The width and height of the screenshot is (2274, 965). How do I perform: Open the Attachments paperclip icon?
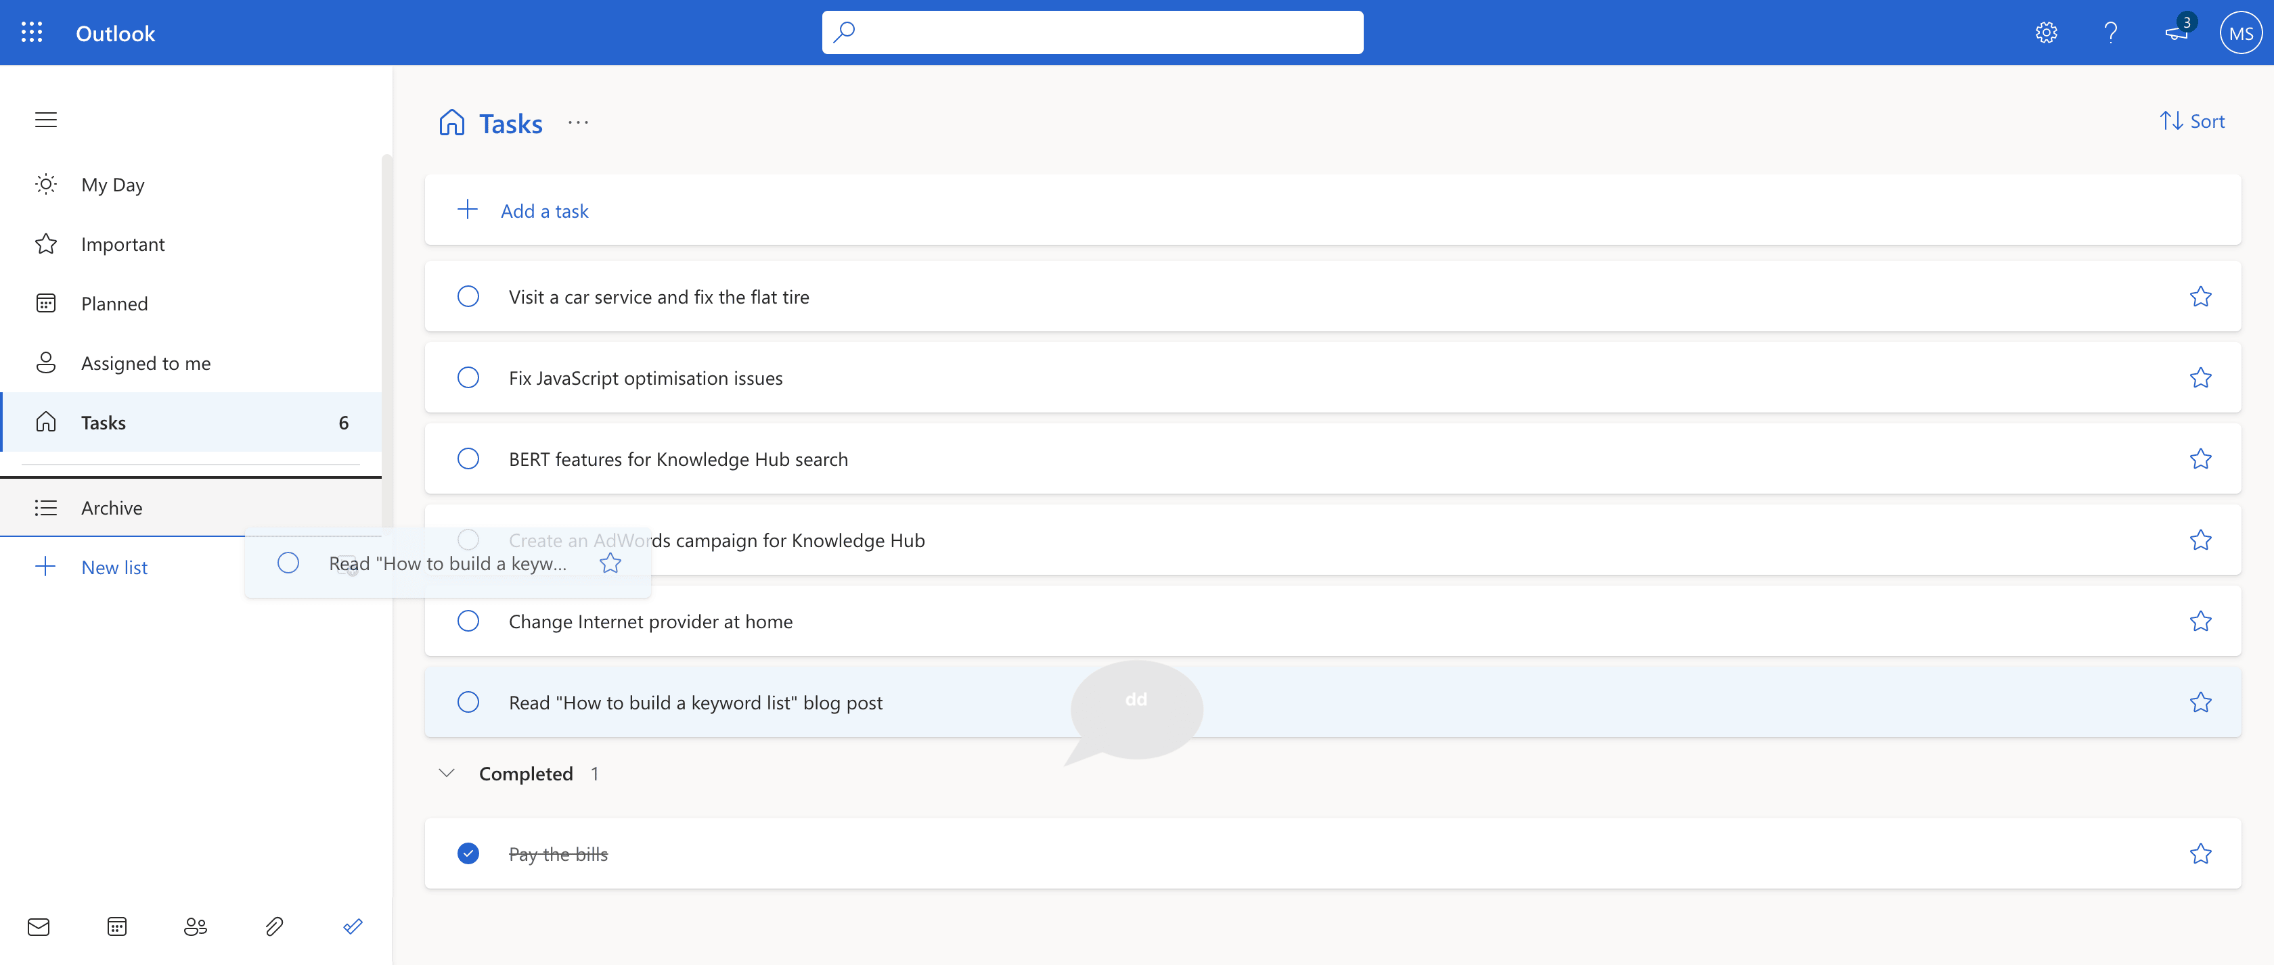[x=275, y=927]
